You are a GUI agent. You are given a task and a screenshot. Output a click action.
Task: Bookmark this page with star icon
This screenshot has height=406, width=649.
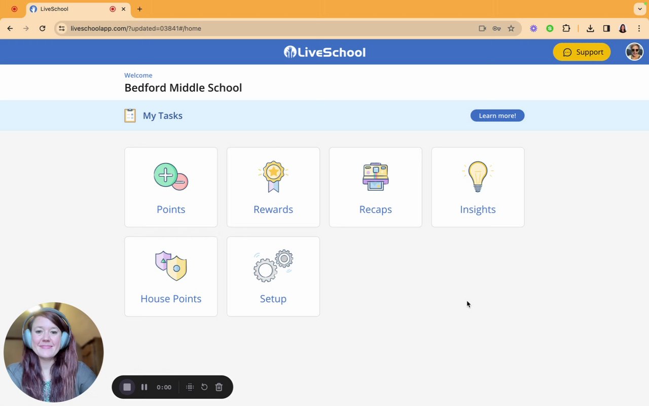[511, 28]
